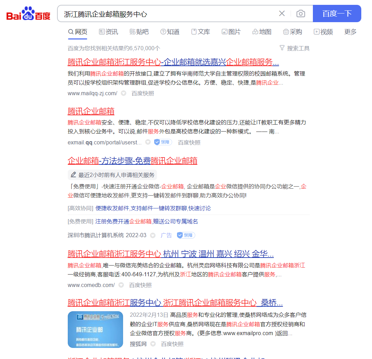Expand the arrow beside 搜狐网
372x359 pixels.
[x=153, y=344]
